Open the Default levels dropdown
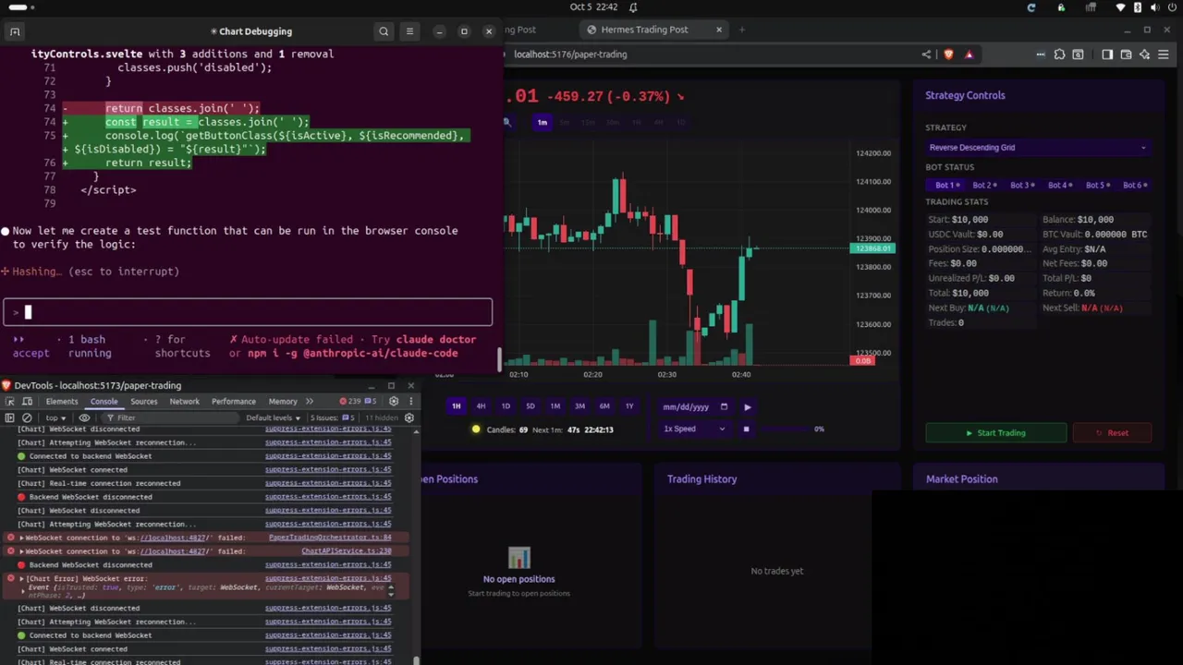 pos(273,417)
